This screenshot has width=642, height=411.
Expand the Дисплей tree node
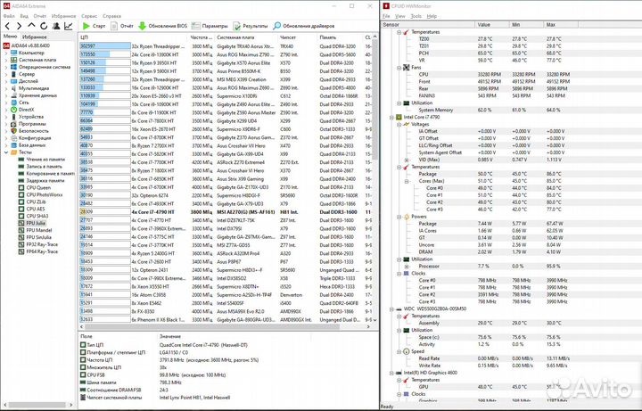pyautogui.click(x=6, y=81)
